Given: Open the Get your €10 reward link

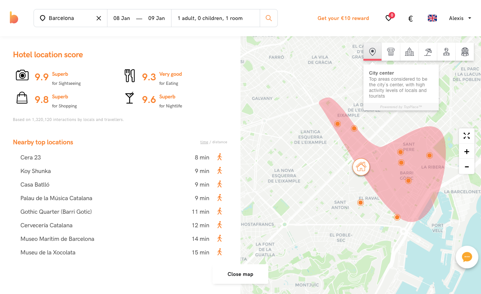Looking at the screenshot, I should tap(343, 18).
